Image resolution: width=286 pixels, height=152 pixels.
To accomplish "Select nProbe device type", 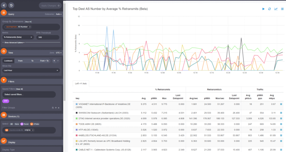I will [35, 124].
